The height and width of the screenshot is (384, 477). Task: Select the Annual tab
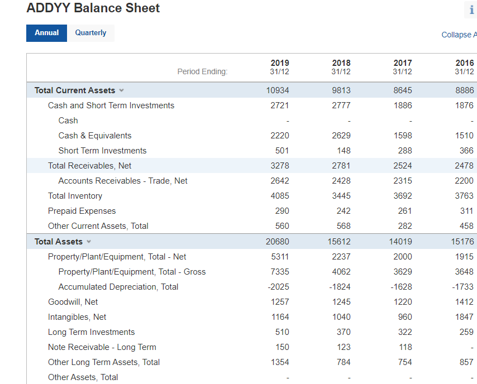(46, 33)
